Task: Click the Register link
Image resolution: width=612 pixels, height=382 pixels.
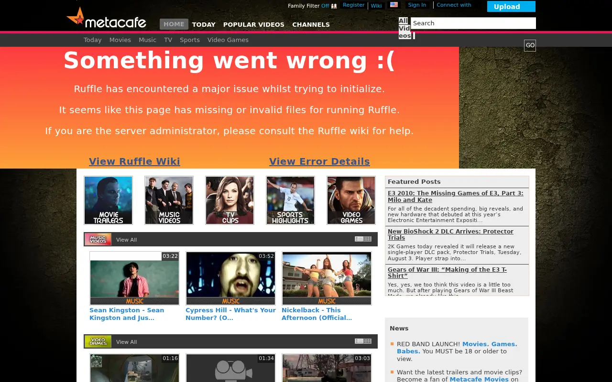Action: 354,5
